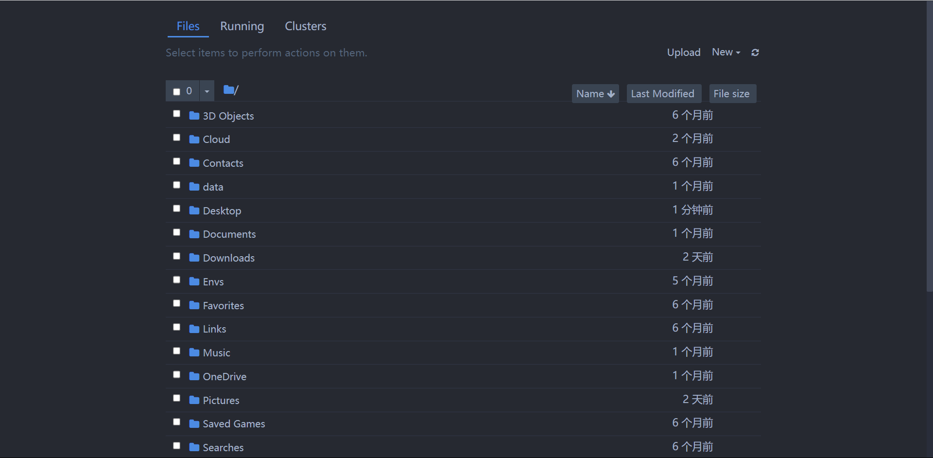Click the OneDrive folder icon
933x458 pixels.
point(194,376)
